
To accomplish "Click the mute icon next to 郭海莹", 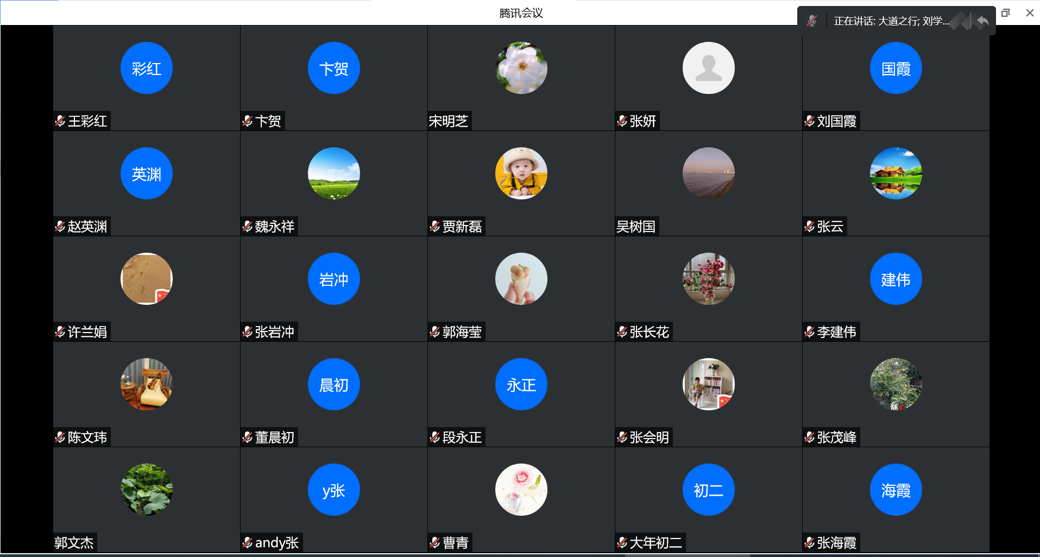I will tap(435, 331).
